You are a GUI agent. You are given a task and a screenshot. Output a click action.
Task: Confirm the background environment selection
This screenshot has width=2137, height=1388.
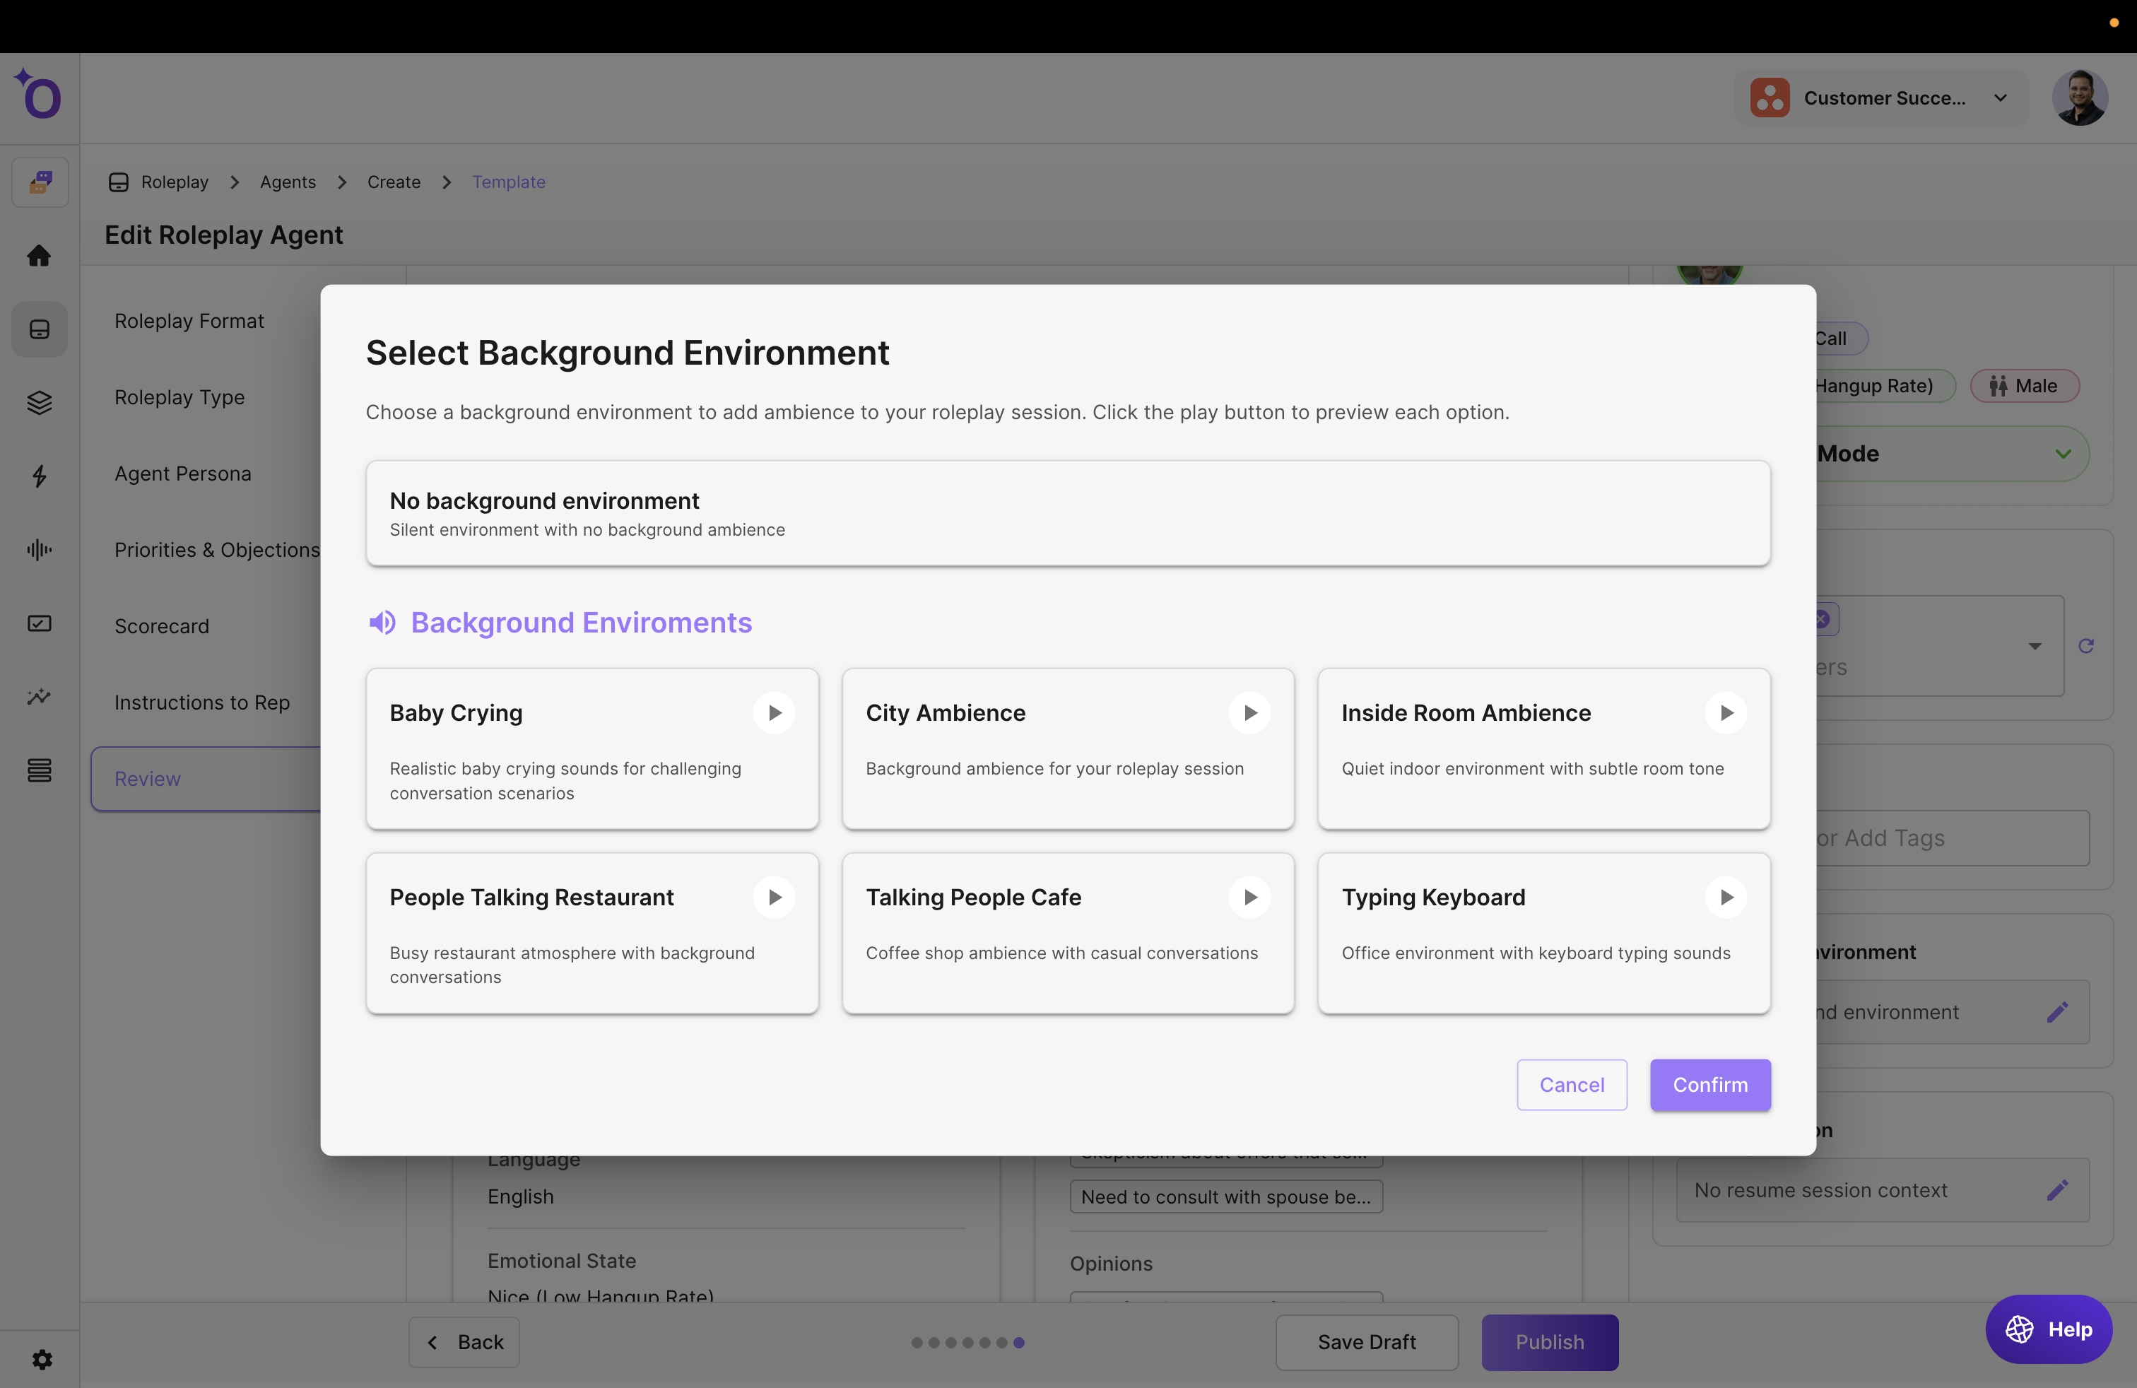(x=1709, y=1085)
